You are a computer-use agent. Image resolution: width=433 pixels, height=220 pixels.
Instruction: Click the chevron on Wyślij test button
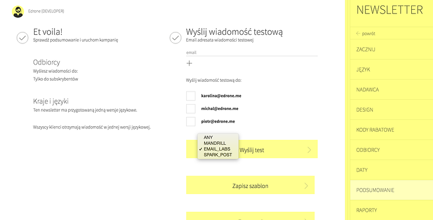pyautogui.click(x=309, y=150)
